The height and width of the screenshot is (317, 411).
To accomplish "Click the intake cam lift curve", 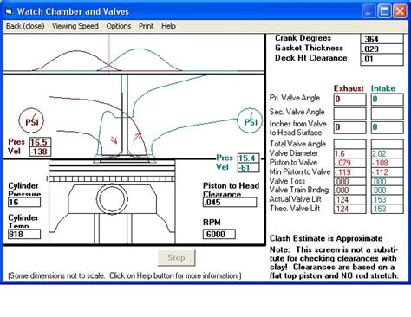I will 140,49.
